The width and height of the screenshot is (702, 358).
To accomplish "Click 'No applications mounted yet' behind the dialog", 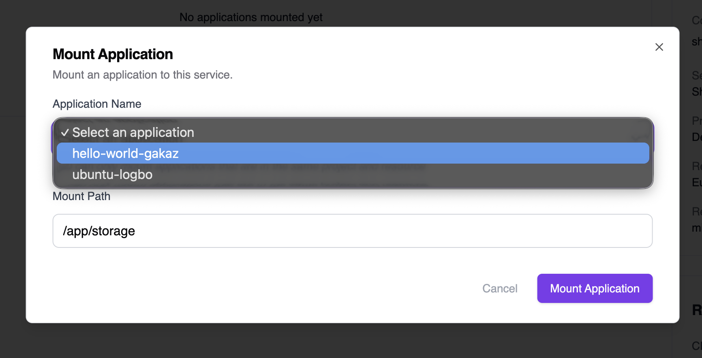I will click(x=251, y=17).
